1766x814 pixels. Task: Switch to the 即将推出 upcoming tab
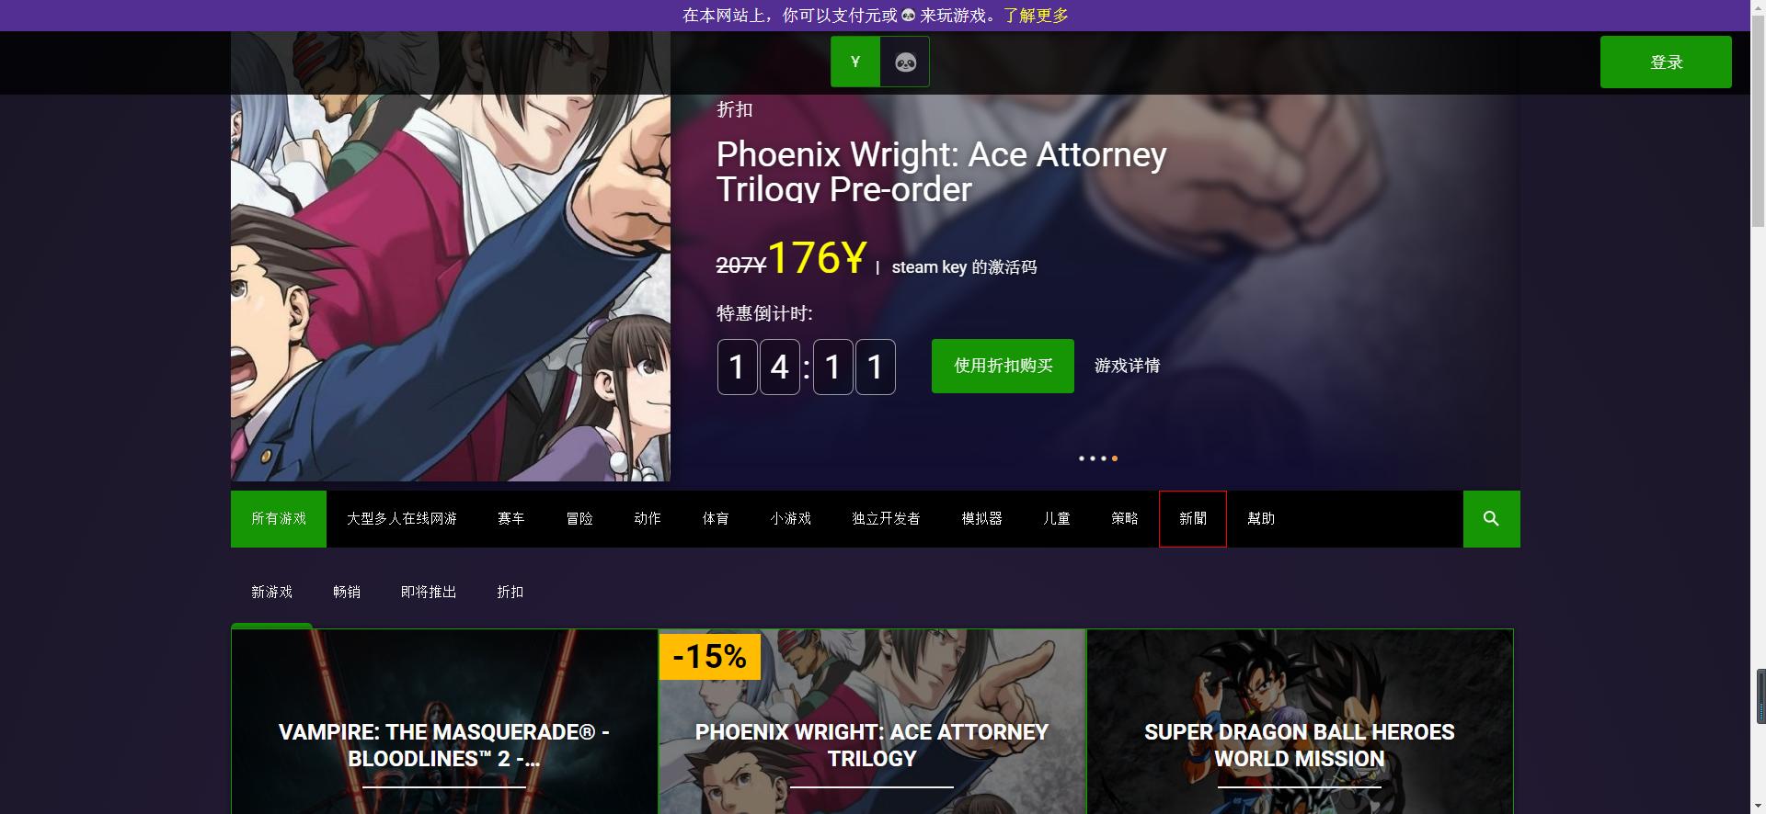[429, 593]
